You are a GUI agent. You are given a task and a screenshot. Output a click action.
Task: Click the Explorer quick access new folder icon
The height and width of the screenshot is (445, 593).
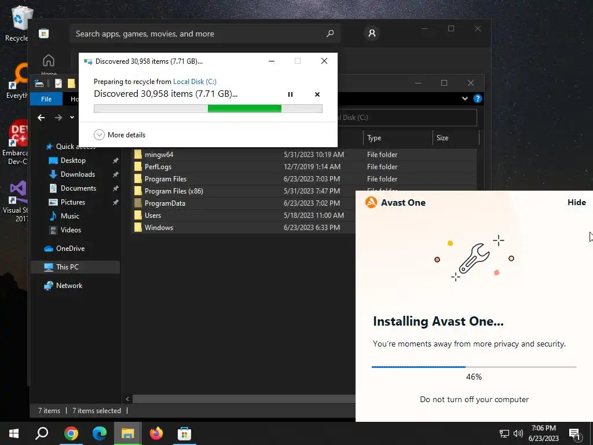click(x=71, y=83)
